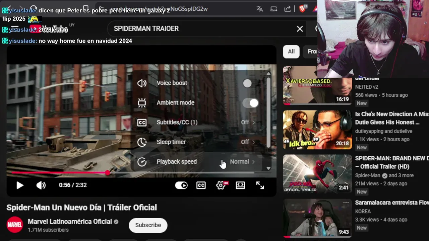Expand the Playback speed Normal chevron
429x241 pixels.
(253, 162)
